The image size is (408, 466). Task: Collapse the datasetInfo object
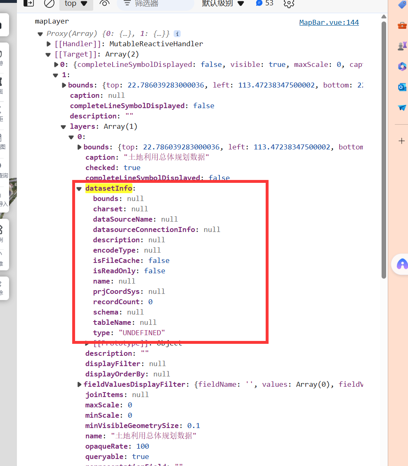point(79,189)
